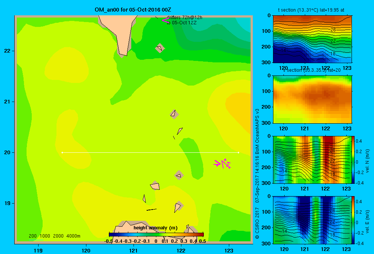Click the latitude 20 axis label on map

(7, 152)
